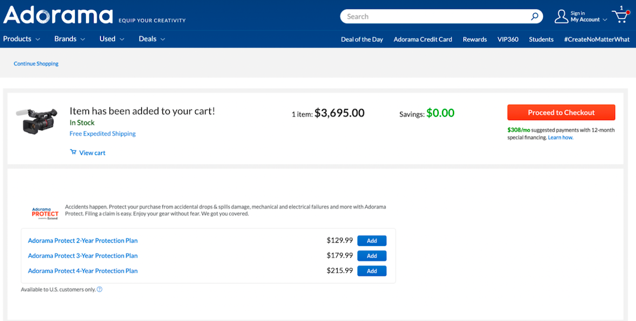Viewport: 636px width, 321px height.
Task: Click the Learn how financing link
Action: click(560, 137)
